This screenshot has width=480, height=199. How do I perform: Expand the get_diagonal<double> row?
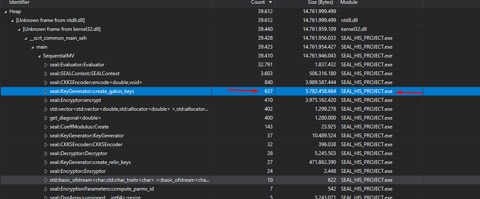pyautogui.click(x=46, y=118)
